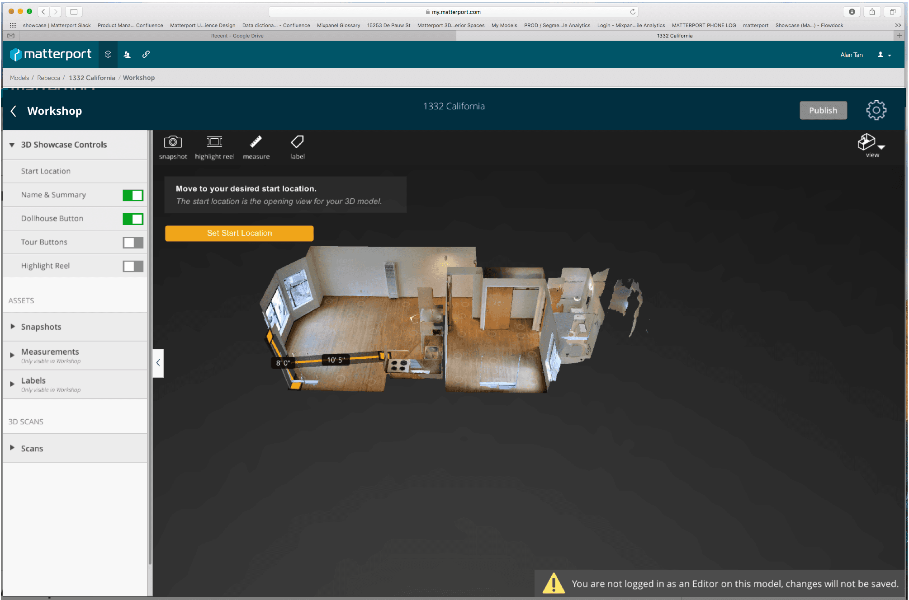Click the 10' 5" measurement label

336,360
